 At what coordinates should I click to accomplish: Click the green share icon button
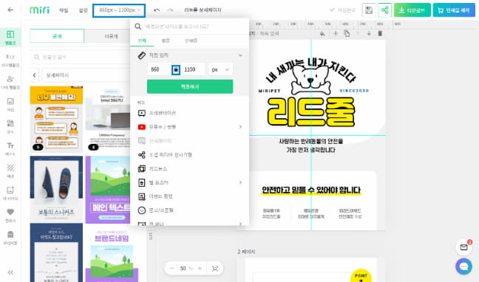coord(385,10)
